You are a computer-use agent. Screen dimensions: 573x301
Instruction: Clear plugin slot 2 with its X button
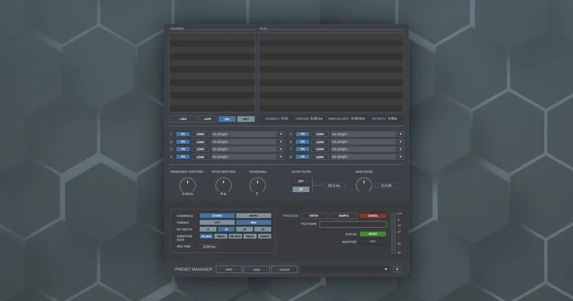(x=281, y=141)
